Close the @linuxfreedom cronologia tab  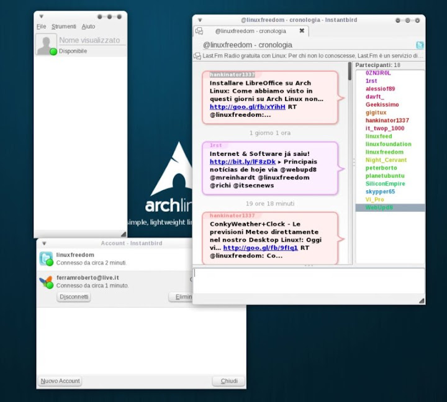coord(302,30)
